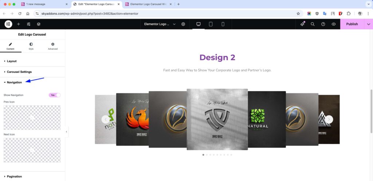The image size is (373, 181).
Task: Click the carousel next arrow
Action: (329, 119)
